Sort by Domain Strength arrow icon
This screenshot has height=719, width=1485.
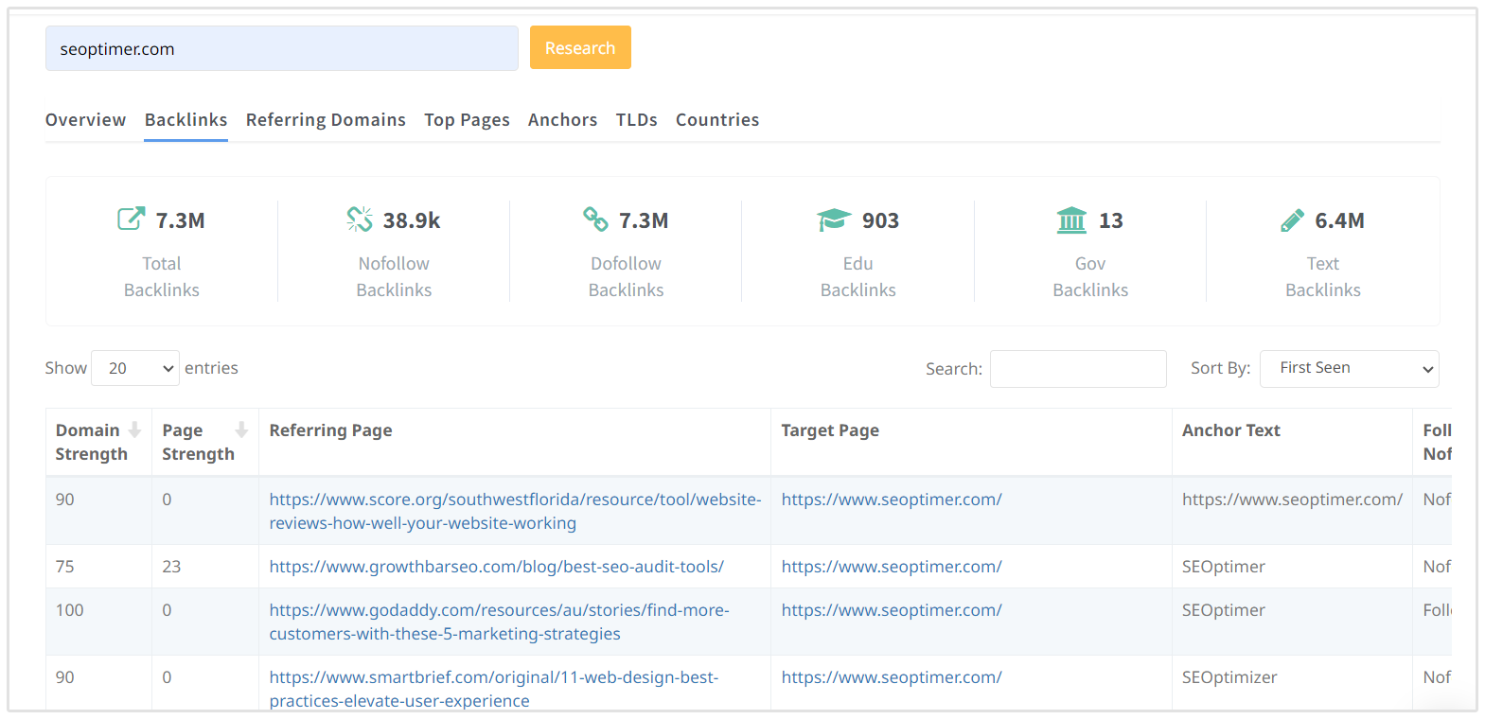tap(134, 430)
